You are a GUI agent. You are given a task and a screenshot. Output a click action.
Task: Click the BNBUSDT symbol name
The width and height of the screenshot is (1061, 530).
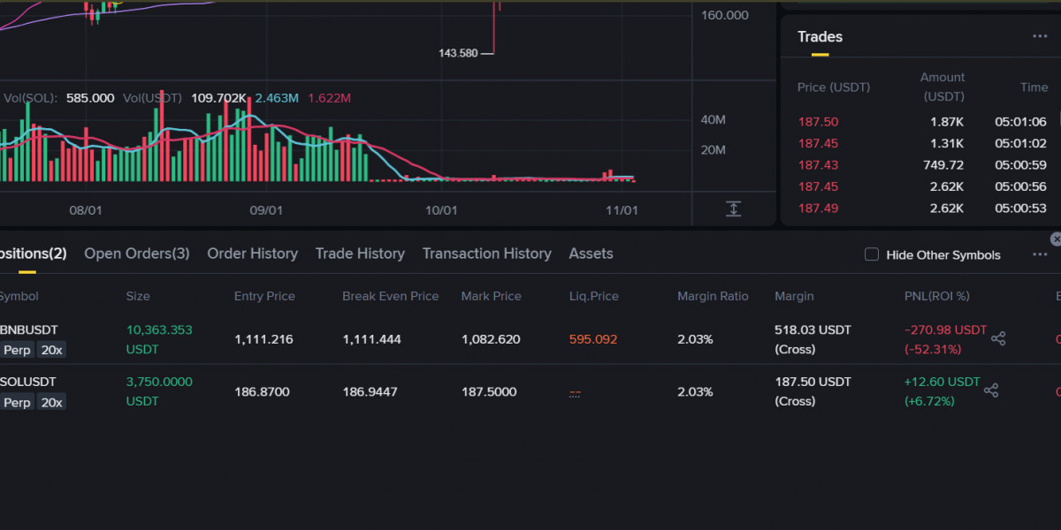click(x=28, y=329)
